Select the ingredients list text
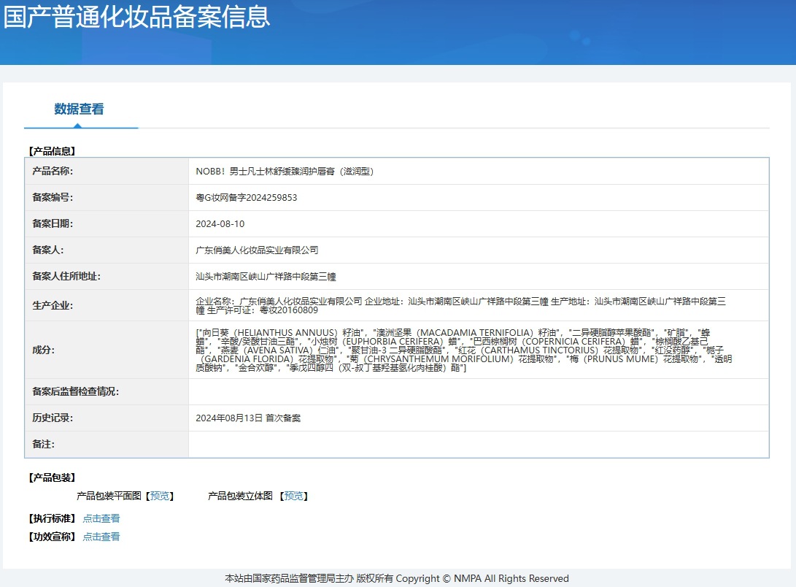This screenshot has height=587, width=796. click(x=464, y=350)
